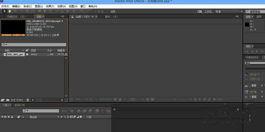Image resolution: width=265 pixels, height=132 pixels.
Task: Sort by the 名称 column header
Action: (x=7, y=50)
